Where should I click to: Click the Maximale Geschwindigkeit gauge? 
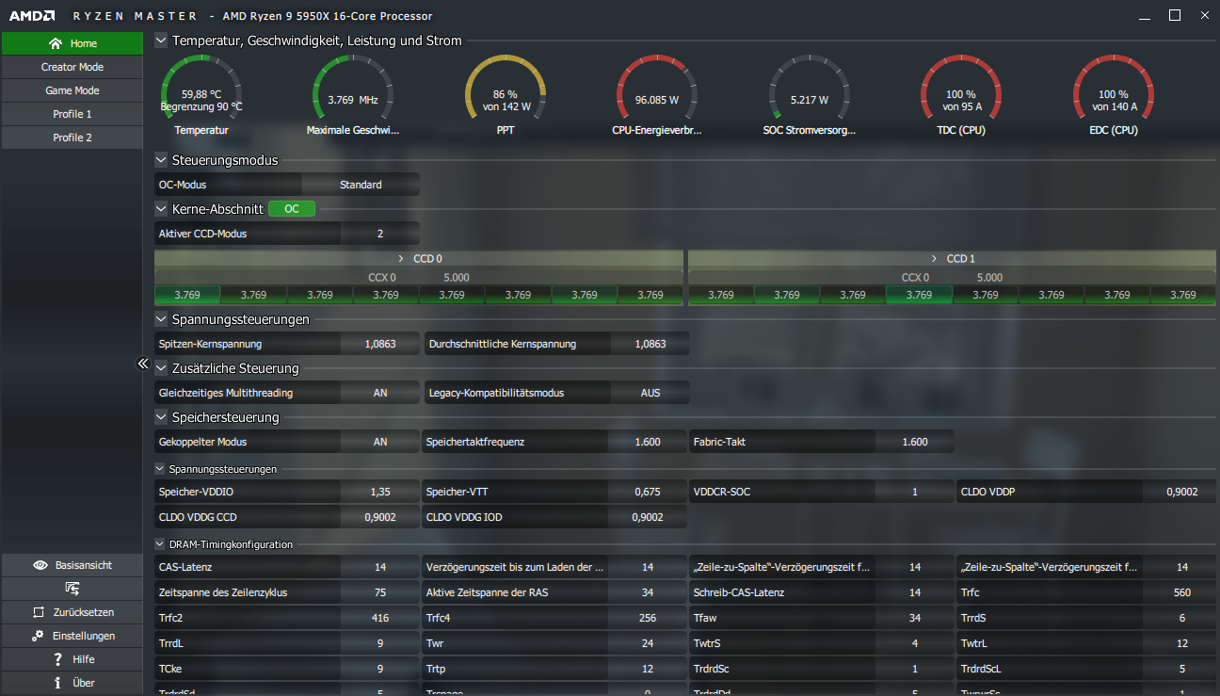coord(353,95)
